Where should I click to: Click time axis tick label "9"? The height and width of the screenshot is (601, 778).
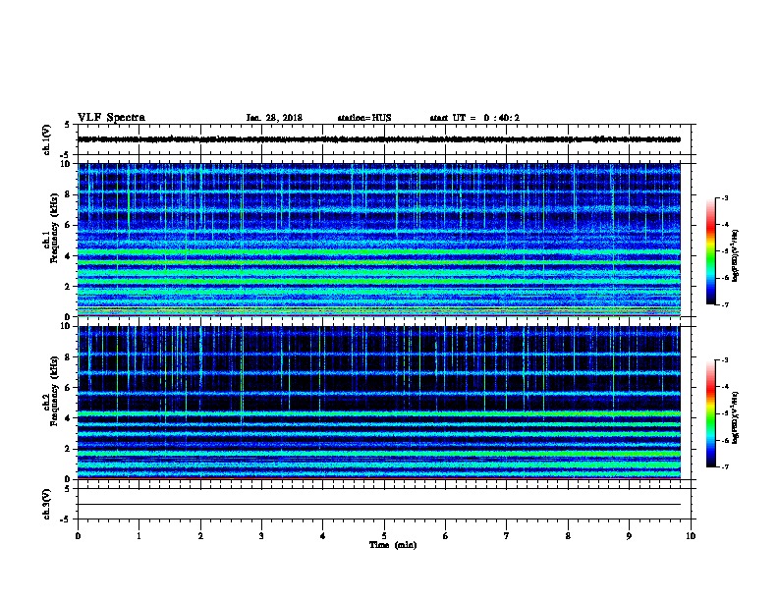pyautogui.click(x=629, y=536)
